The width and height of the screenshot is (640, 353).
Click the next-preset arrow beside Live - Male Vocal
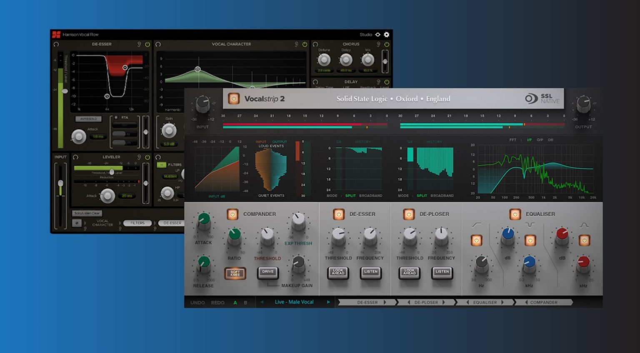[329, 302]
